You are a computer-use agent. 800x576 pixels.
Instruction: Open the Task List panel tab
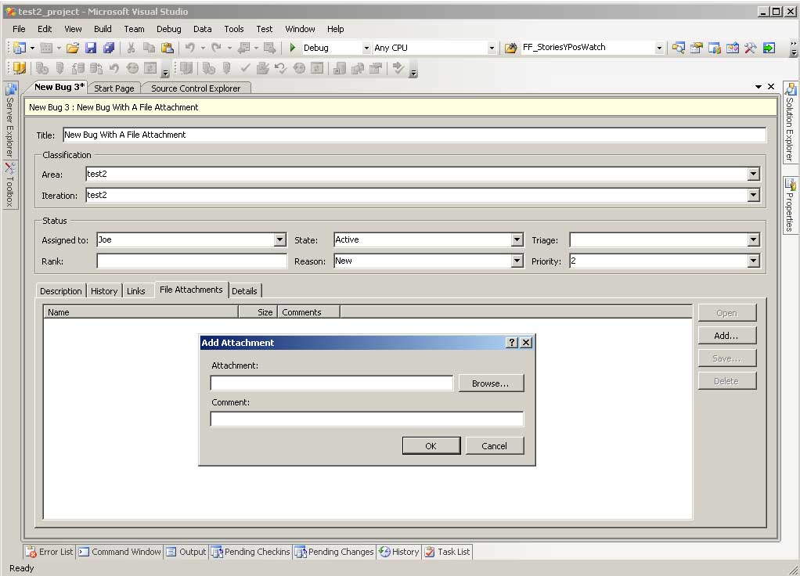coord(448,552)
